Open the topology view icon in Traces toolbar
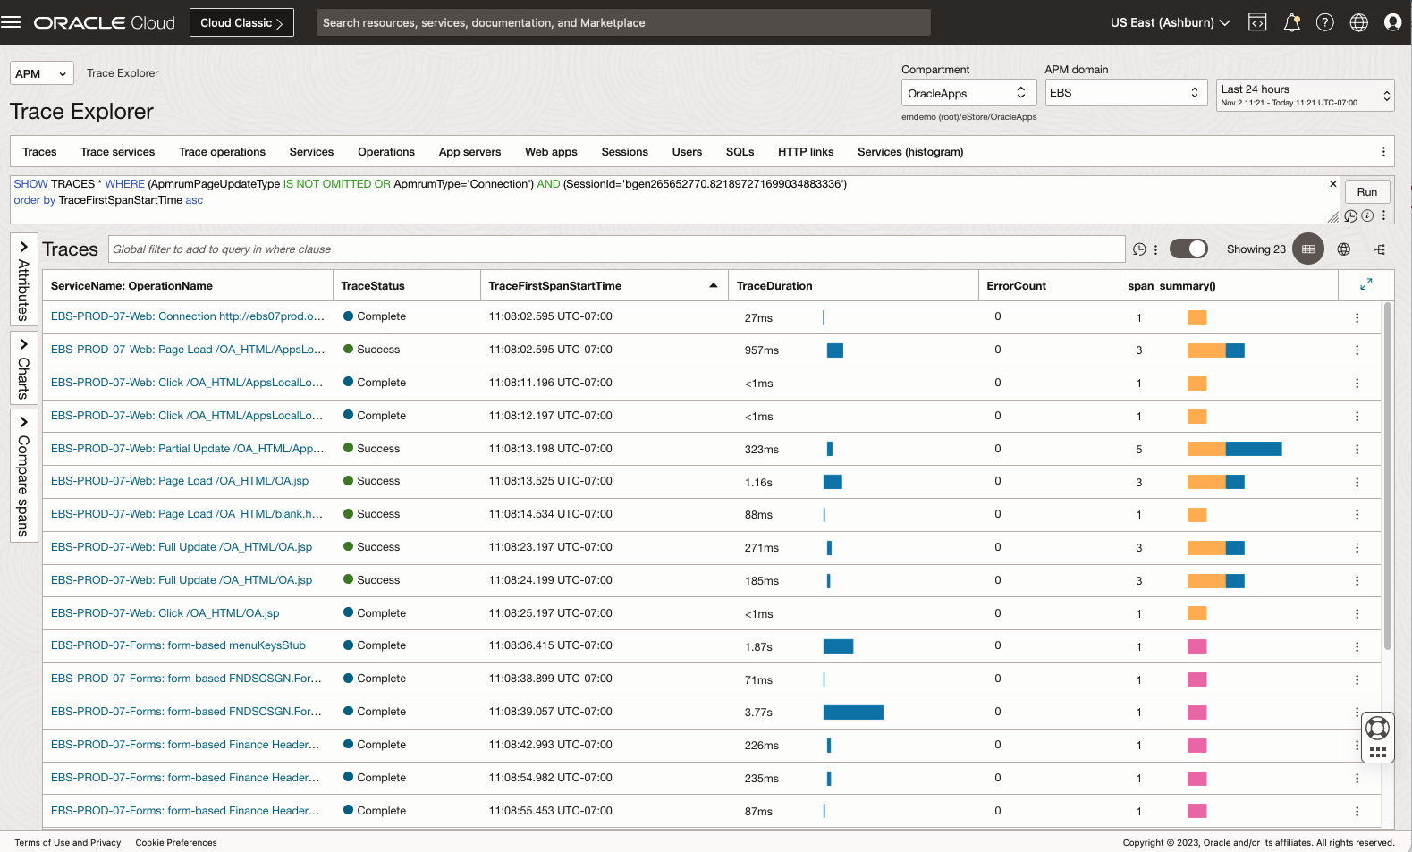This screenshot has width=1412, height=852. click(1379, 249)
